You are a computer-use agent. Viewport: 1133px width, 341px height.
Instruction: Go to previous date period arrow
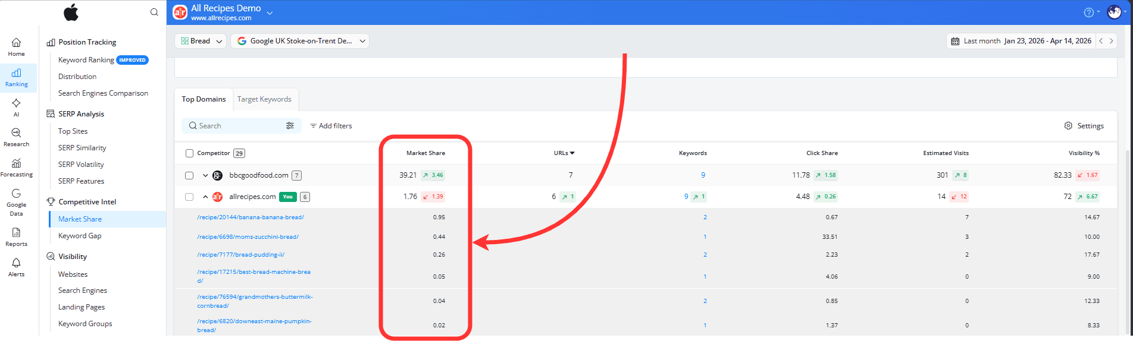[1101, 41]
